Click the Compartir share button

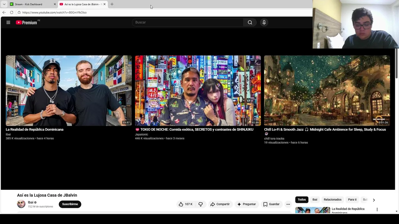point(220,204)
